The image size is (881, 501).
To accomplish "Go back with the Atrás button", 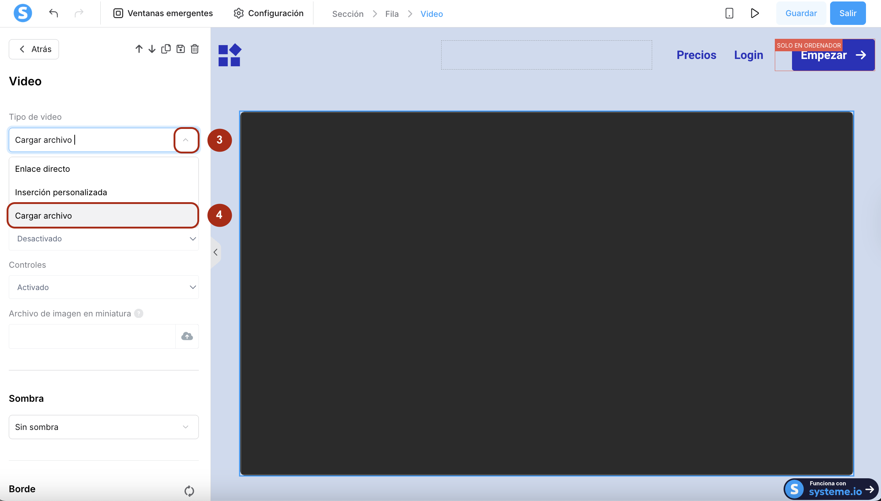I will (34, 49).
